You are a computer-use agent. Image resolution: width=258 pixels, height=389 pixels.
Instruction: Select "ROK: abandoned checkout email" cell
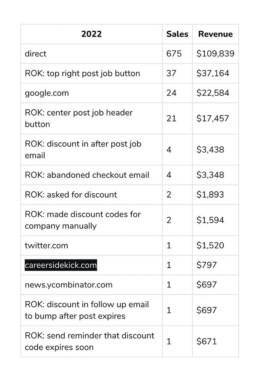(x=87, y=175)
